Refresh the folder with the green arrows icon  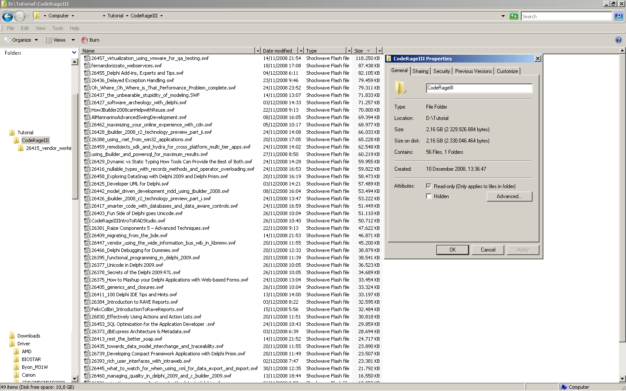(x=514, y=16)
